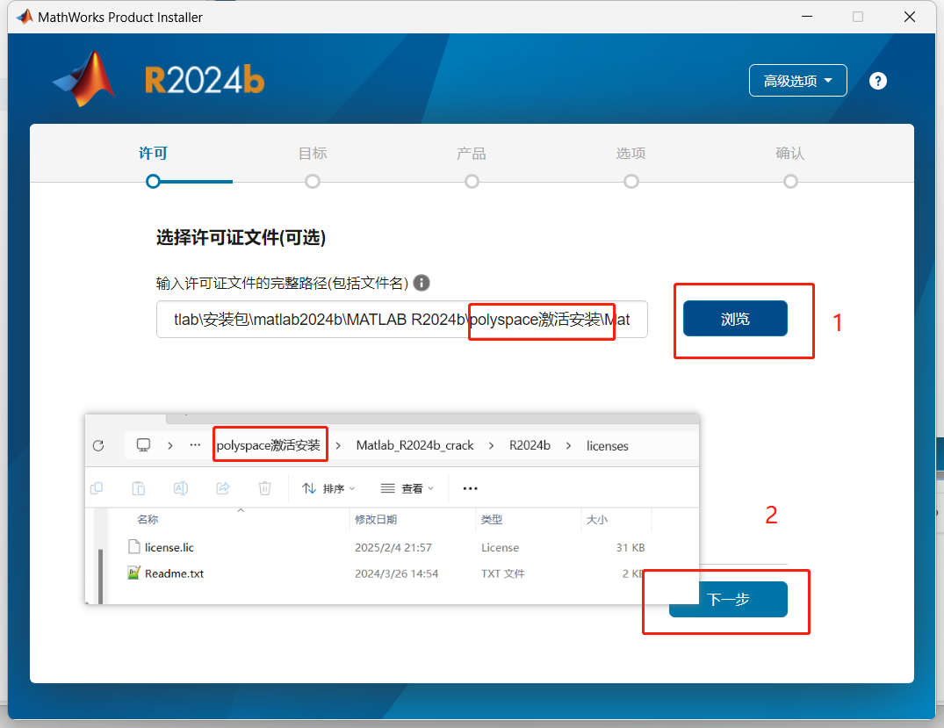Click polyspace激活安装 breadcrumb folder
Image resolution: width=944 pixels, height=728 pixels.
(269, 445)
